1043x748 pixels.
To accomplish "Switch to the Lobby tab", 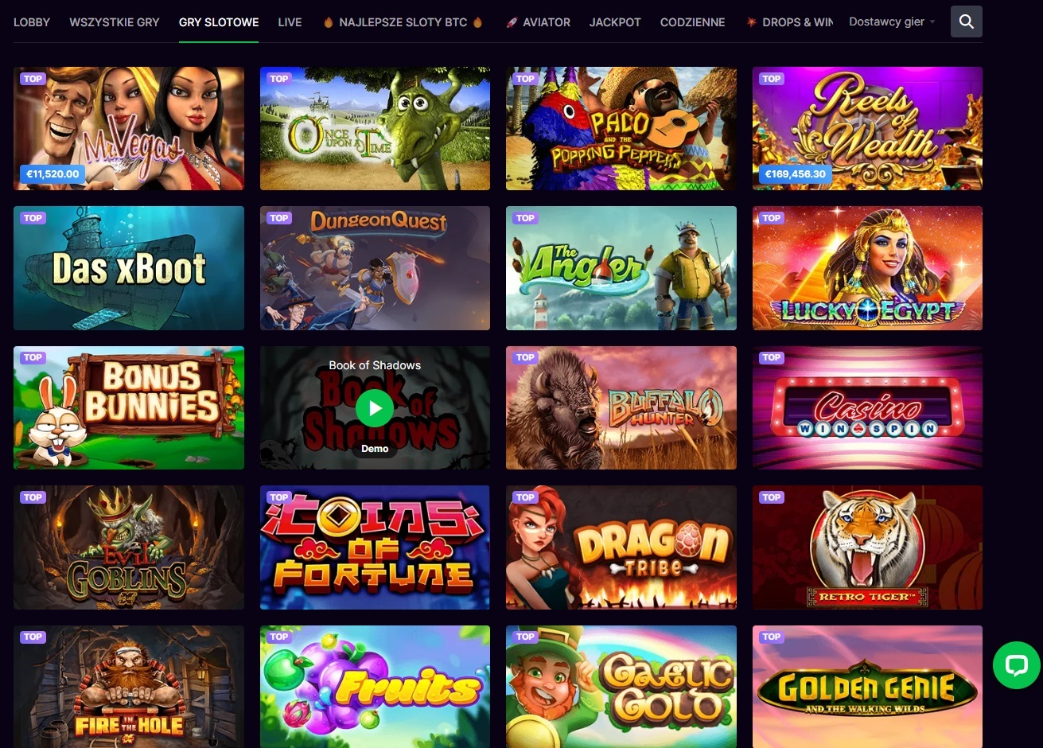I will [x=32, y=22].
